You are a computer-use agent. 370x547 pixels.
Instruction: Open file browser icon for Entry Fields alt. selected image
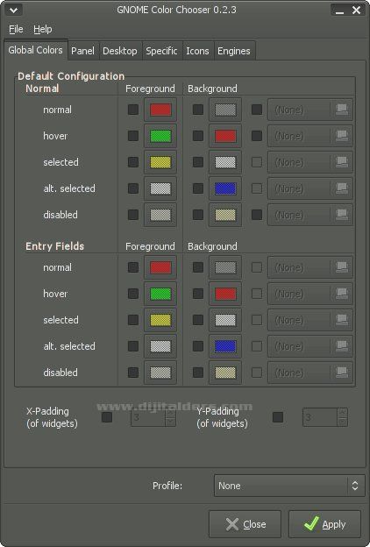point(342,346)
